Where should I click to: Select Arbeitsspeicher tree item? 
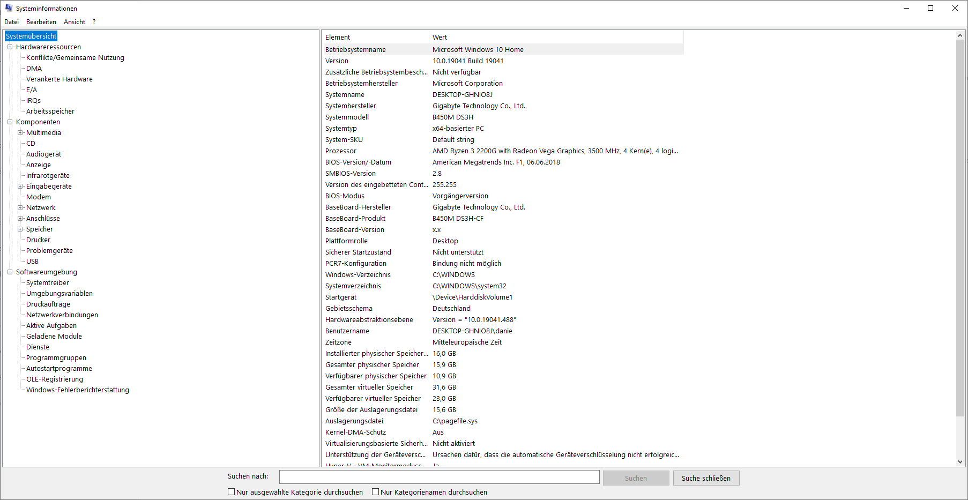click(x=50, y=111)
